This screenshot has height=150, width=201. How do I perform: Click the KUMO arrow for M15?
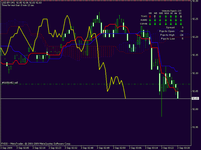160,20
